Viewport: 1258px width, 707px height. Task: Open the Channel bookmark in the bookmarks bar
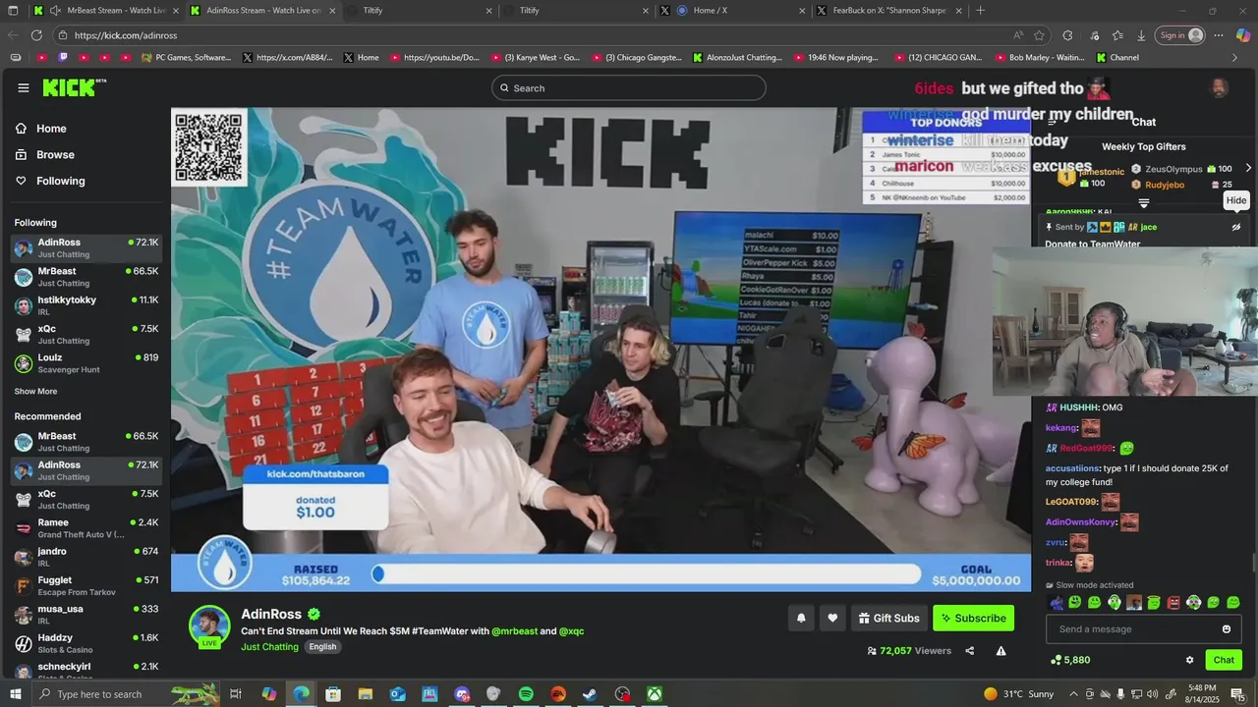[1117, 58]
